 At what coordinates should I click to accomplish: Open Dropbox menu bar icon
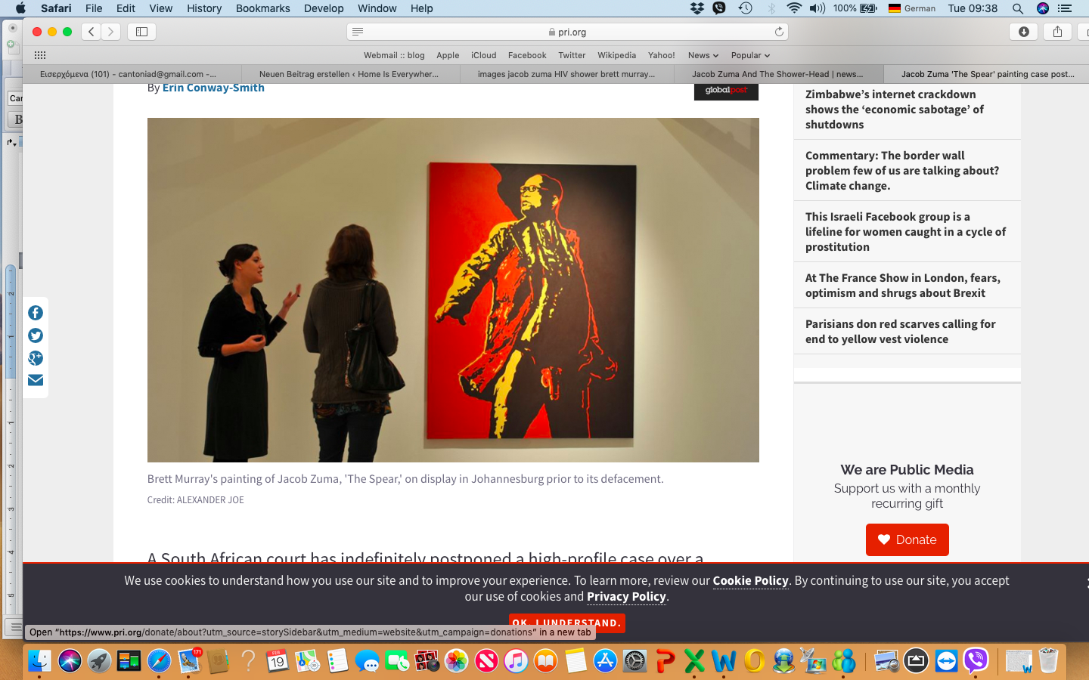click(x=697, y=8)
